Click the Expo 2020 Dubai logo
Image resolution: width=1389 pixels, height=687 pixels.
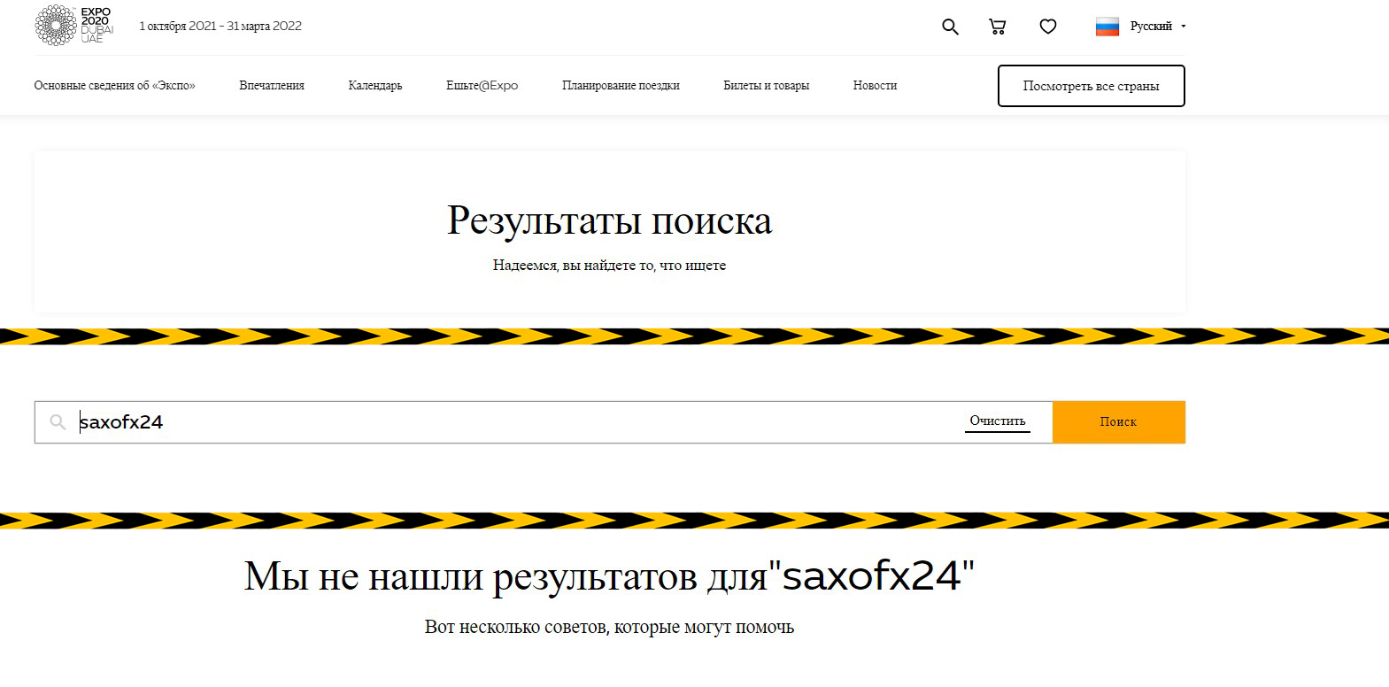[74, 26]
